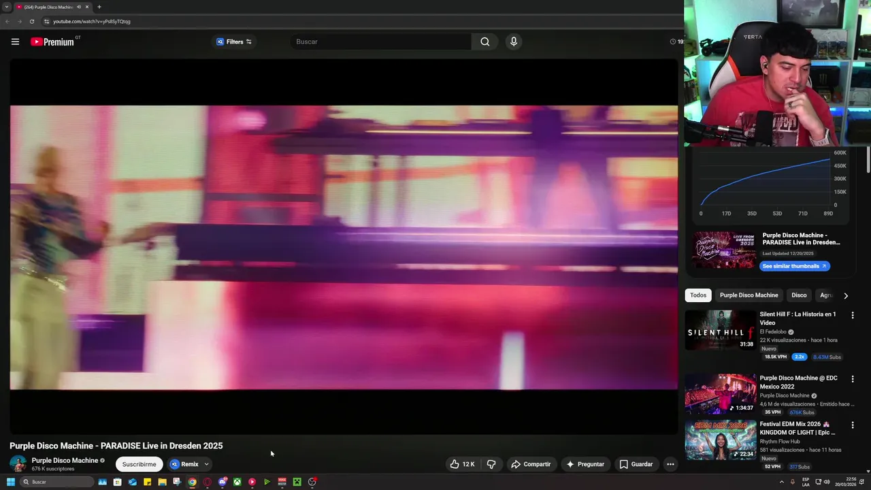Open Outlook from the taskbar

[132, 482]
